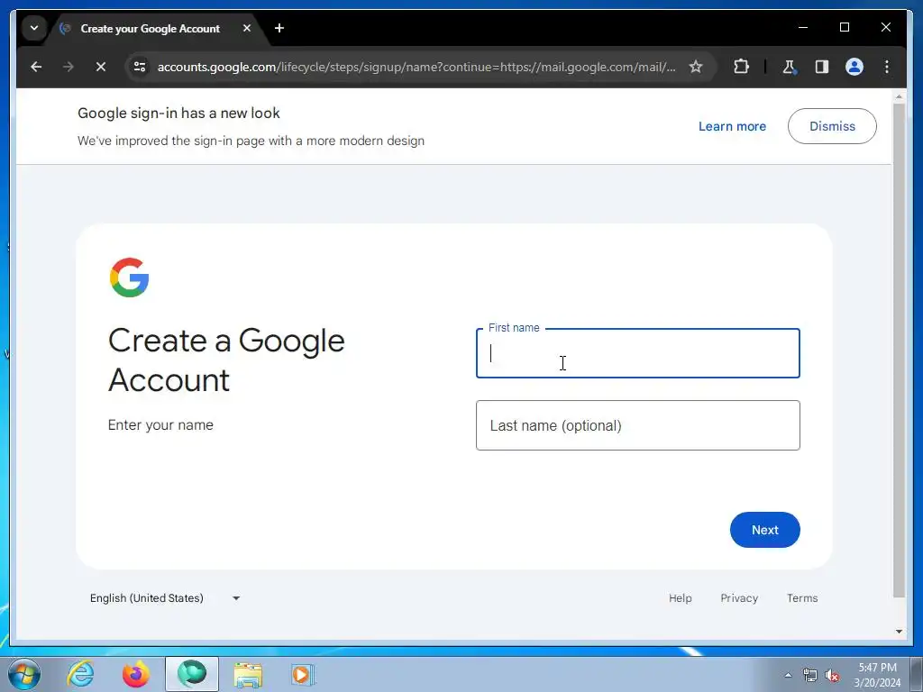Image resolution: width=923 pixels, height=692 pixels.
Task: Open the Terms link
Action: click(x=801, y=598)
